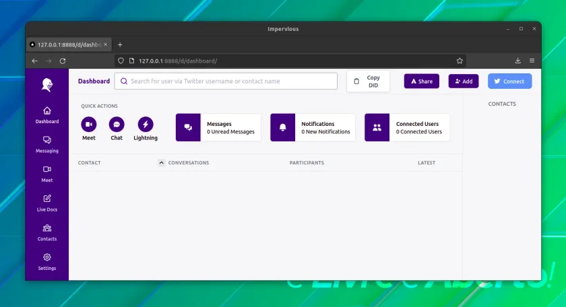
Task: Open the Meet sidebar item
Action: coord(47,174)
